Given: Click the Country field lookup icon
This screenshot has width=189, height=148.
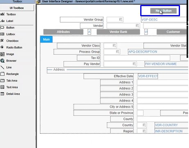Looking at the screenshot, I should (144, 125).
